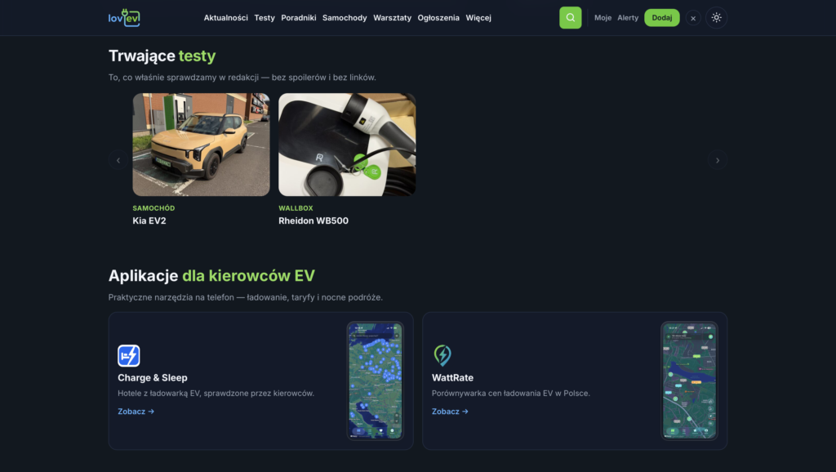The width and height of the screenshot is (836, 472).
Task: Open the Testy menu item
Action: pyautogui.click(x=265, y=18)
